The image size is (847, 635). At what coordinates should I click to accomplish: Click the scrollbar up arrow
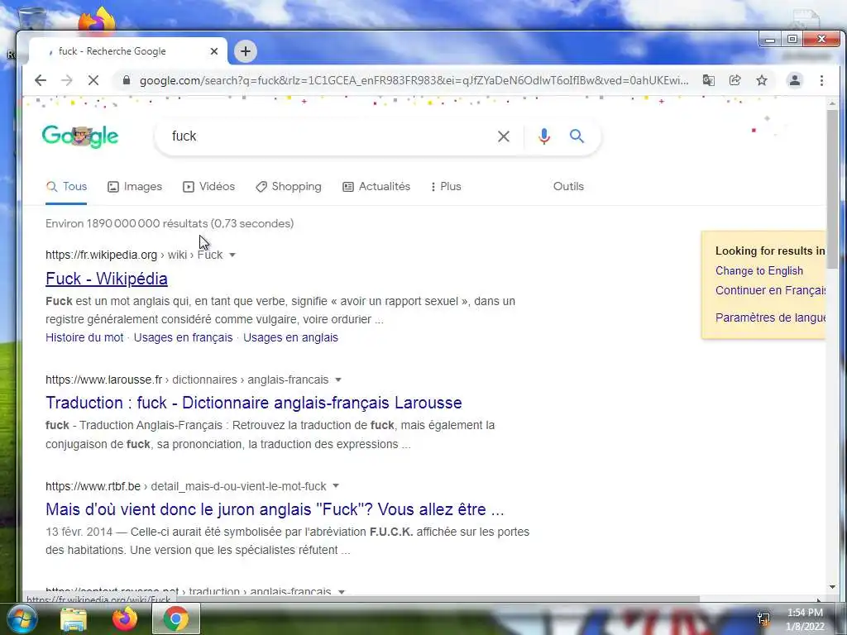(832, 103)
